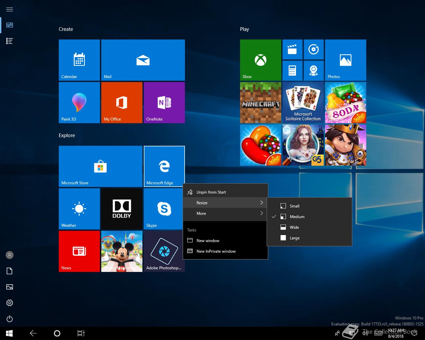Expand the hamburger menu in Start
Screen dimensions: 425x340
[x=10, y=9]
